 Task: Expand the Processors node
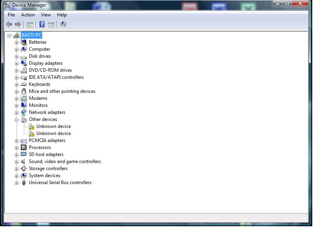point(16,148)
